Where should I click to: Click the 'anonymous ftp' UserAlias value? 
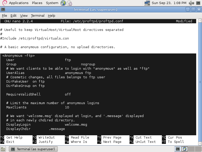78,73
